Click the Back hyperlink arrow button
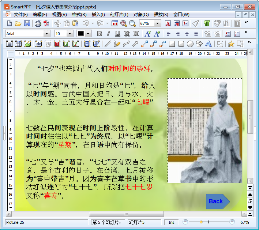The height and width of the screenshot is (230, 259). point(218,201)
